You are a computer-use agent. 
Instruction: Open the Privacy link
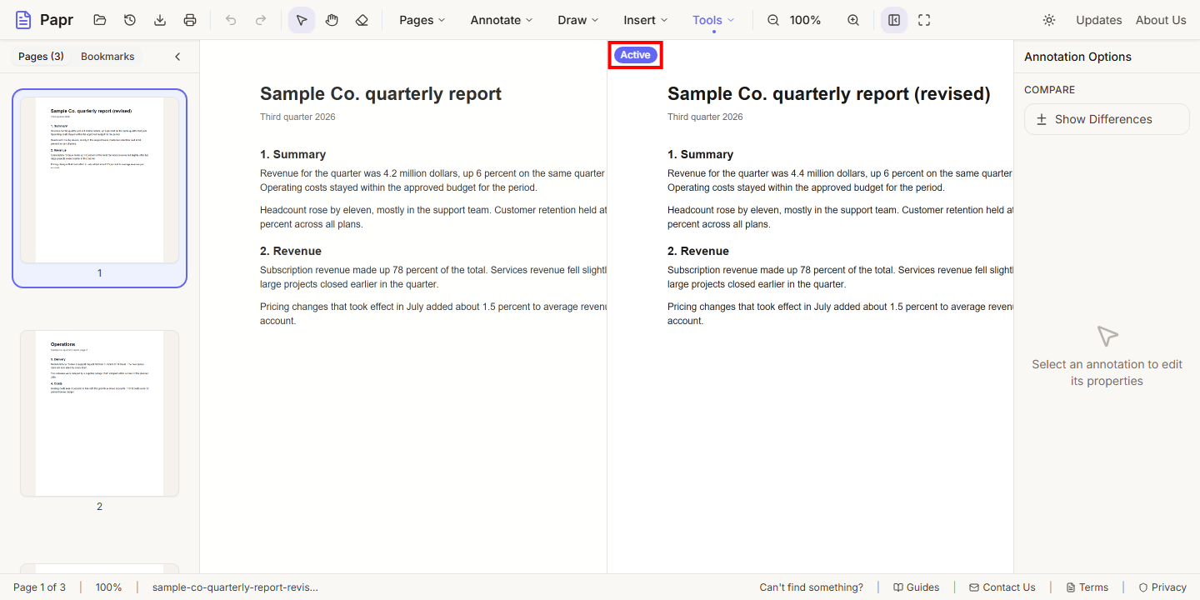point(1162,587)
